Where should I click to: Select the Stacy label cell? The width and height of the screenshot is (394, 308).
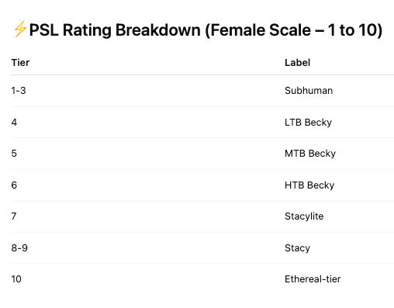297,248
